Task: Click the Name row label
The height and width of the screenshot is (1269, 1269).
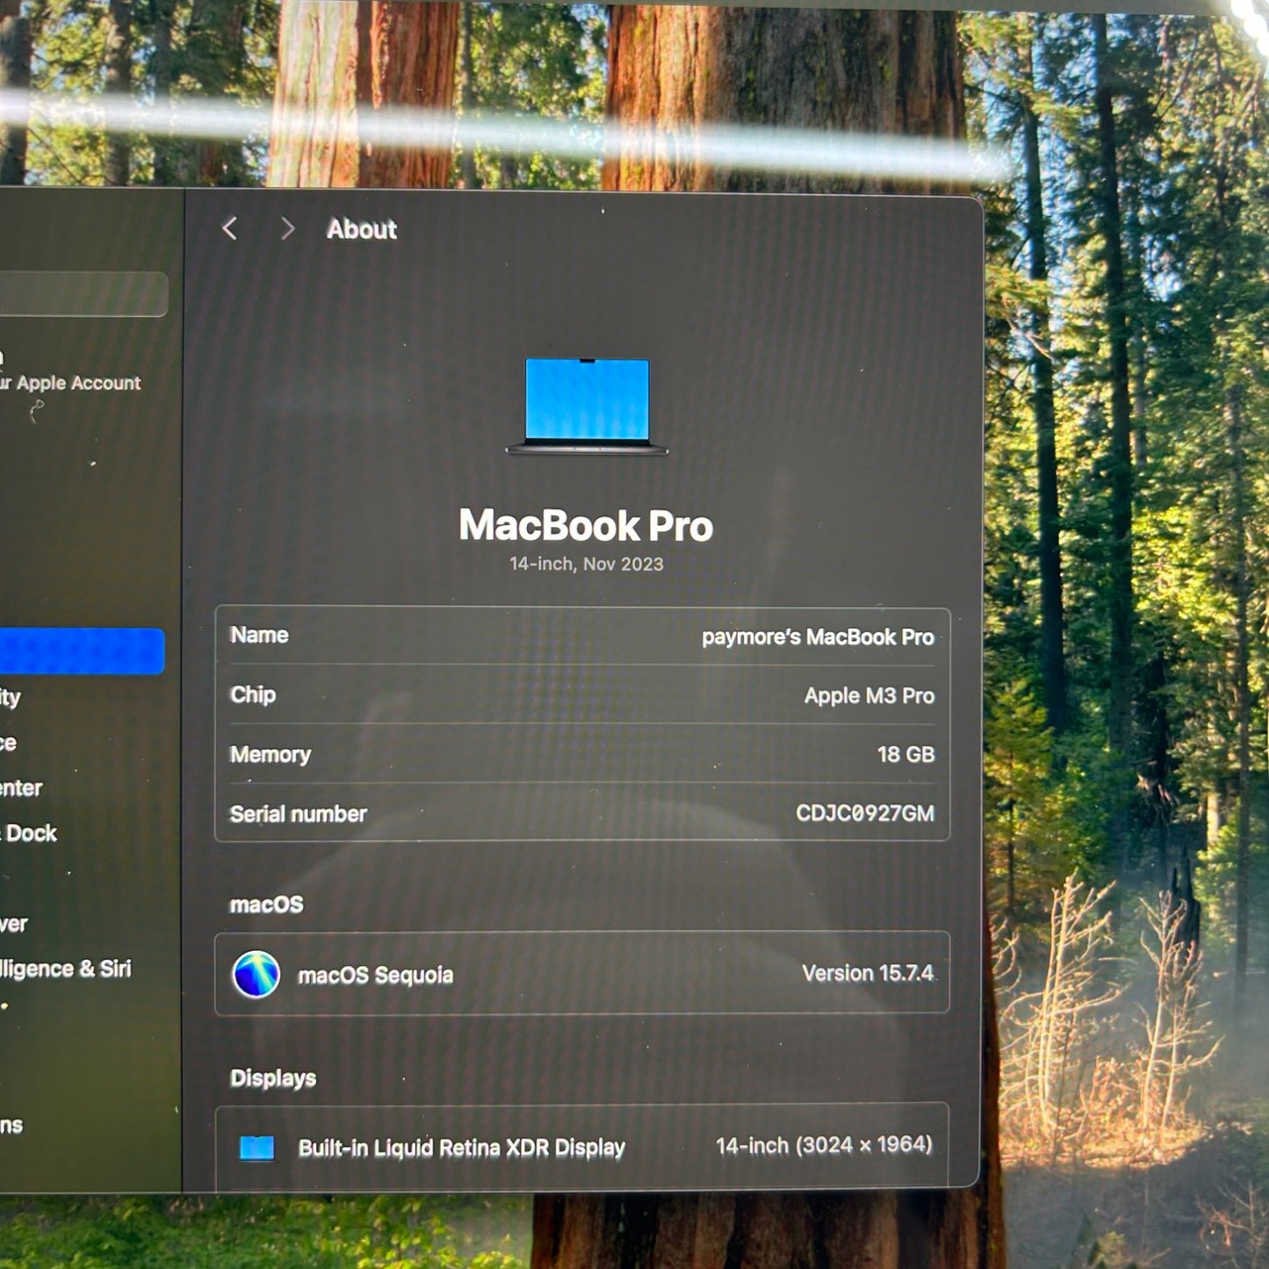Action: [259, 635]
